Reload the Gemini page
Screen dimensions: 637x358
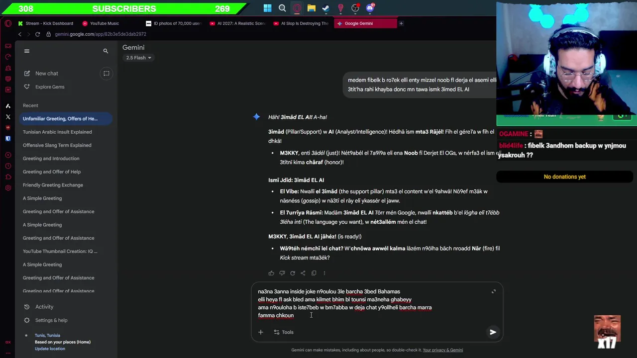click(37, 34)
